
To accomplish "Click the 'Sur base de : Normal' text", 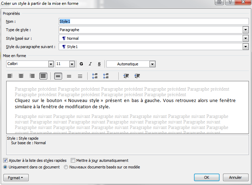I will 28,143.
